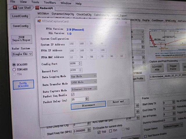This screenshot has width=186, height=139.
Task: Open the Import_Export tab
Action: [x=119, y=15]
